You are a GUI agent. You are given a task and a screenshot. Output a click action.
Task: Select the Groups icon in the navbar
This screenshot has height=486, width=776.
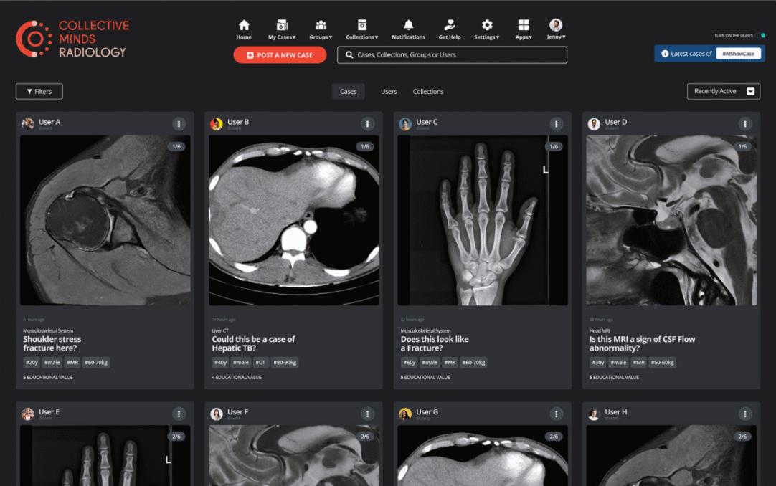pyautogui.click(x=320, y=24)
